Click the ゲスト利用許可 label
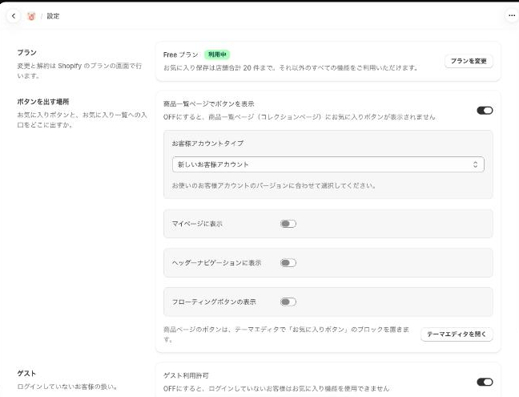This screenshot has height=397, width=519. click(x=186, y=375)
